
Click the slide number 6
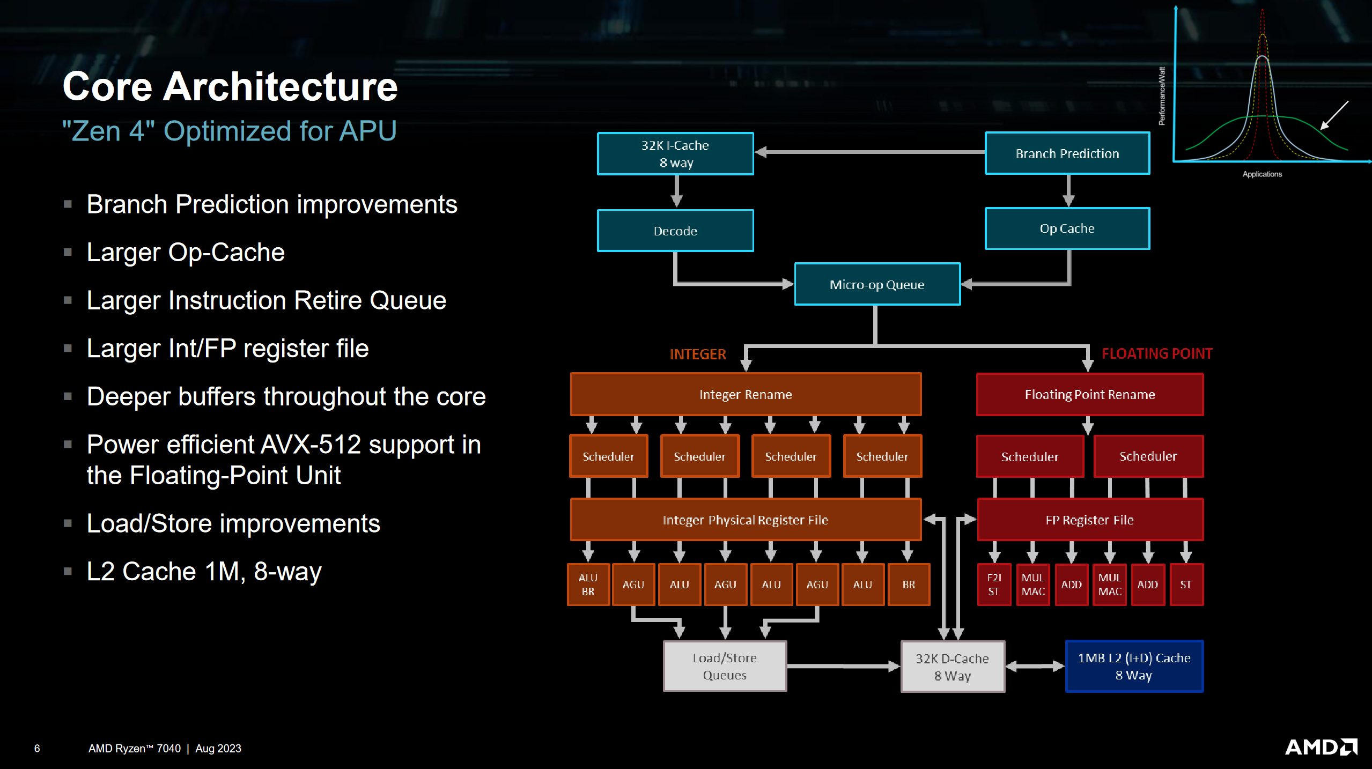tap(37, 748)
